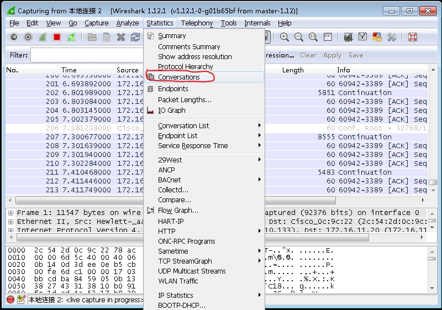Image resolution: width=442 pixels, height=310 pixels.
Task: Zoom in the packet list text
Action: (x=284, y=37)
